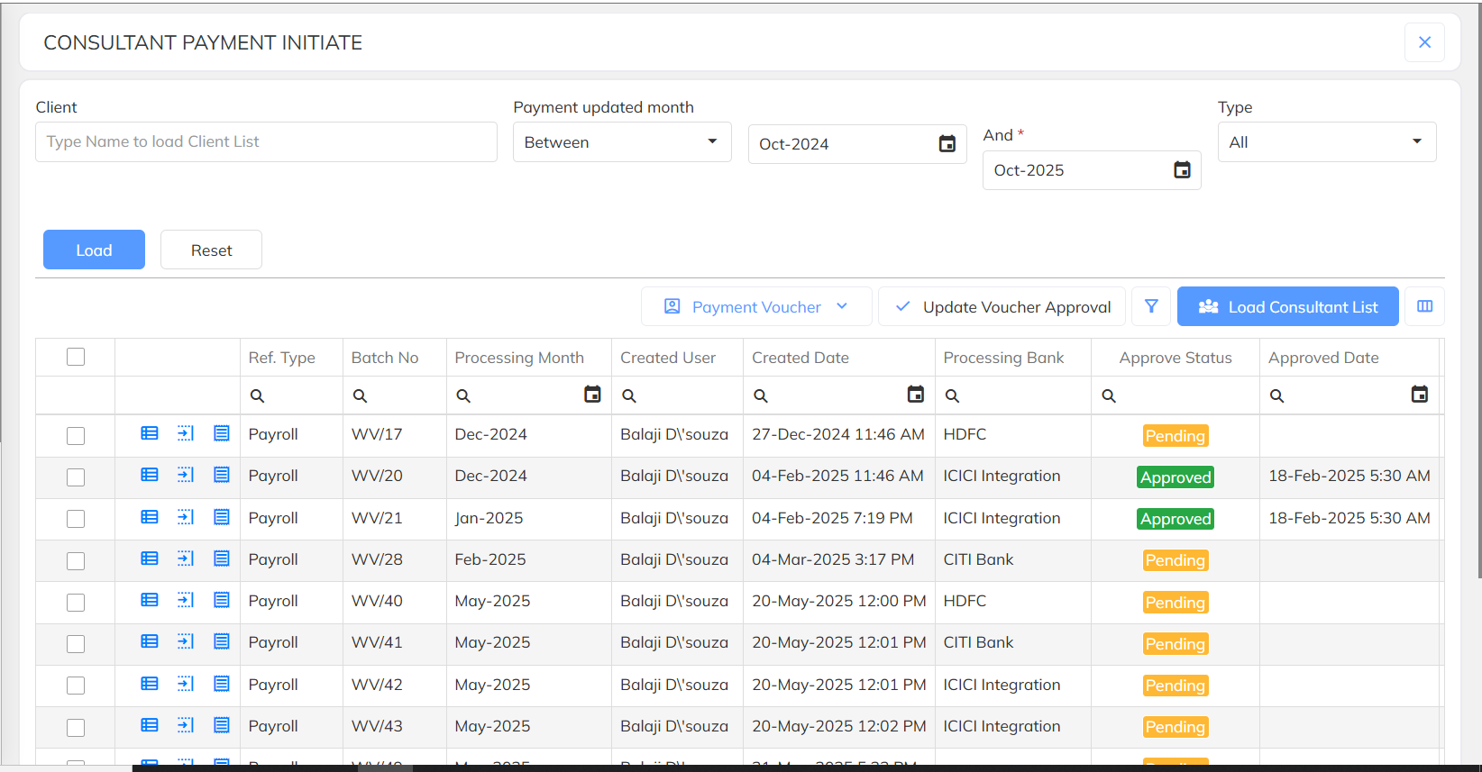Click the export arrow icon for batch WV/20
Viewport: 1482px width, 772px height.
pyautogui.click(x=186, y=475)
